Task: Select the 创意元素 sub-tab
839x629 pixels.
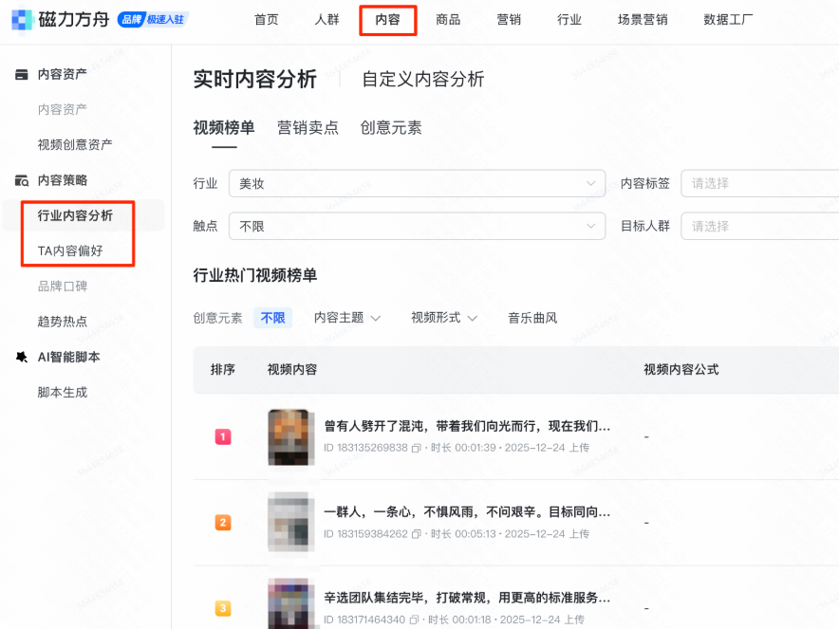Action: [x=391, y=128]
